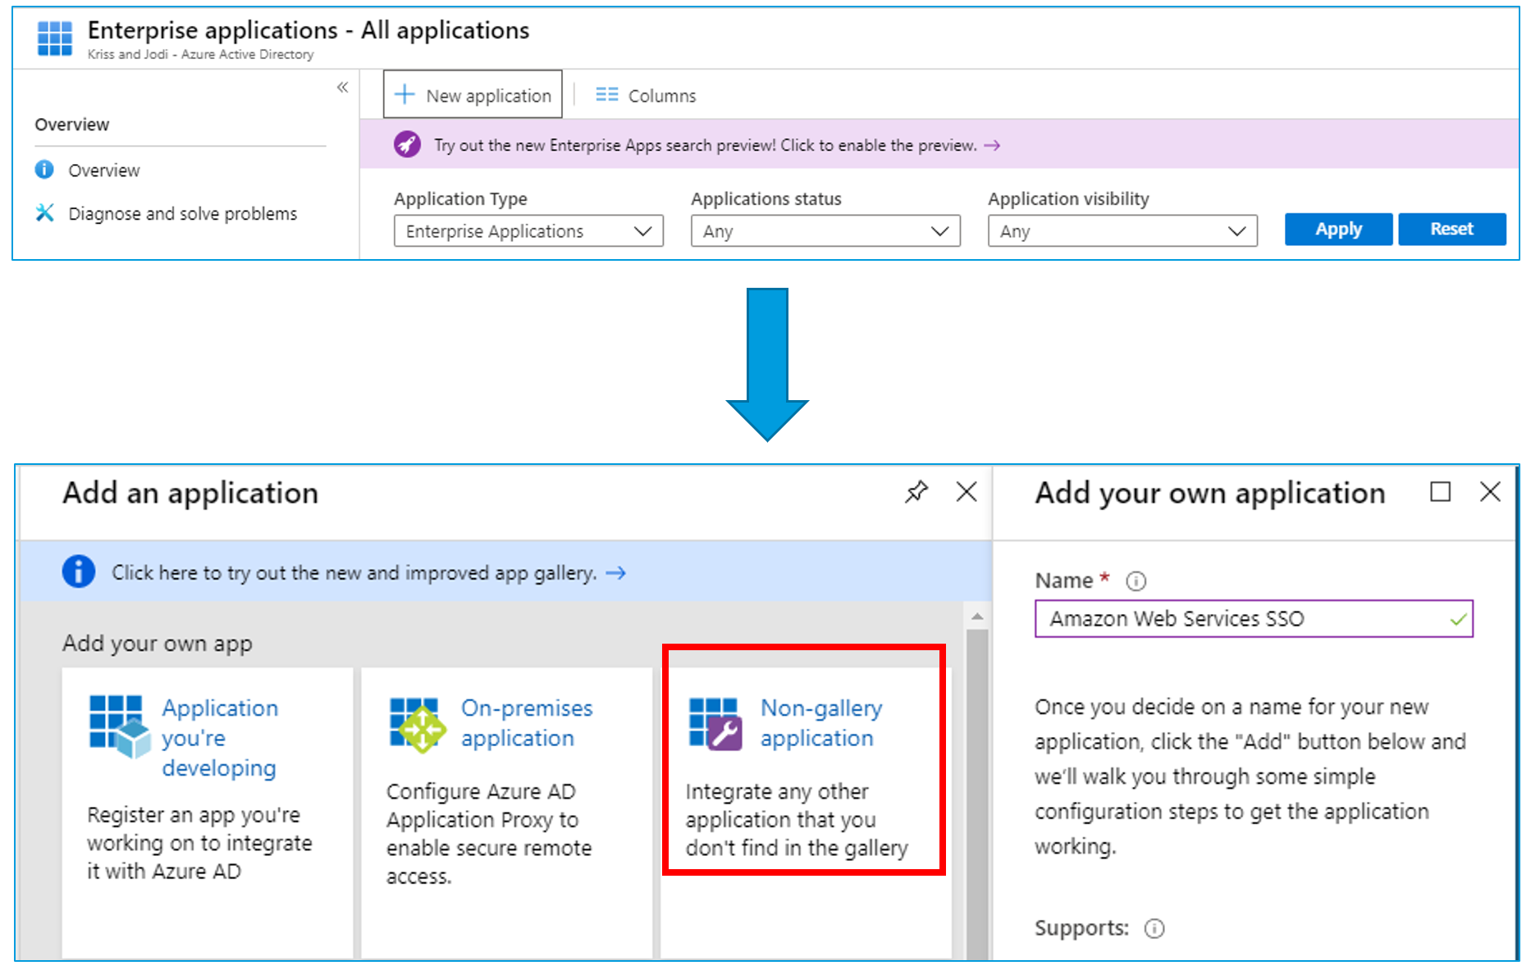1531x970 pixels.
Task: Click the Enterprise applications - All applications title
Action: point(308,30)
